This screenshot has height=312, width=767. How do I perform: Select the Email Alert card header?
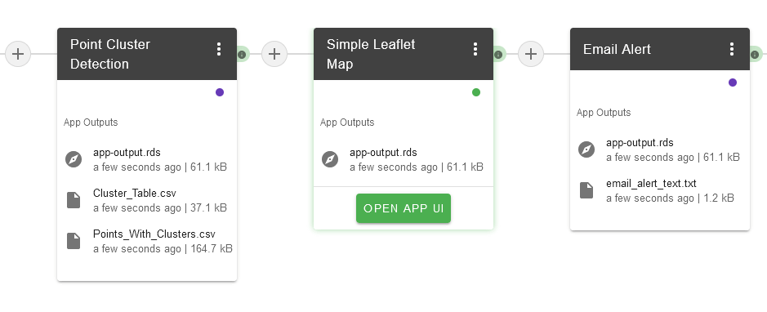659,49
